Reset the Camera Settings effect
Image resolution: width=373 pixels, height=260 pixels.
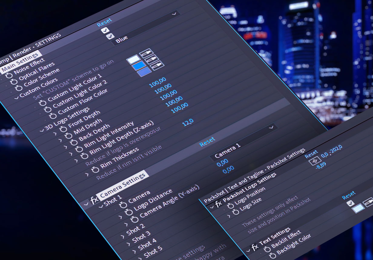coord(207,141)
